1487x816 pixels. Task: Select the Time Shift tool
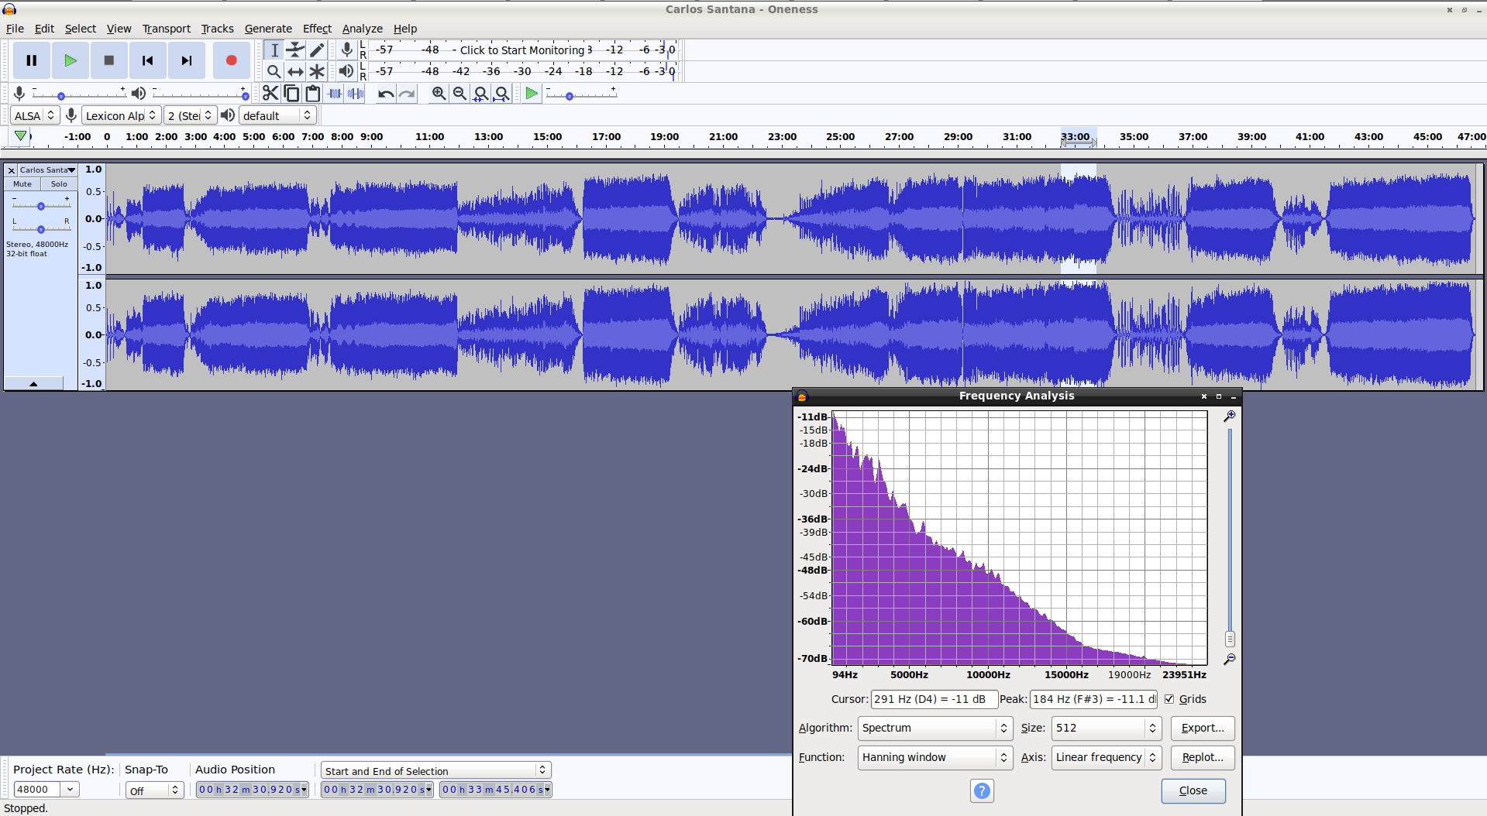(x=295, y=72)
